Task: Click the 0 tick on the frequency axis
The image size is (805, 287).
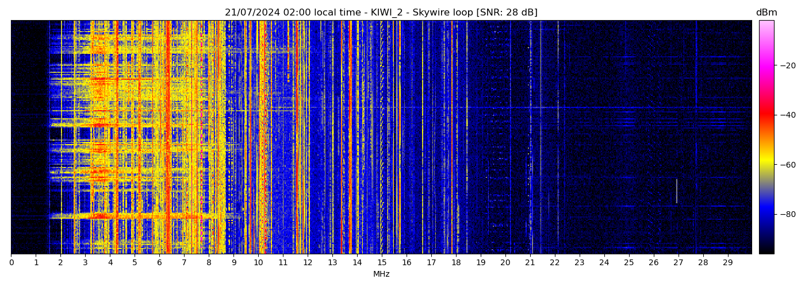Action: (x=11, y=263)
